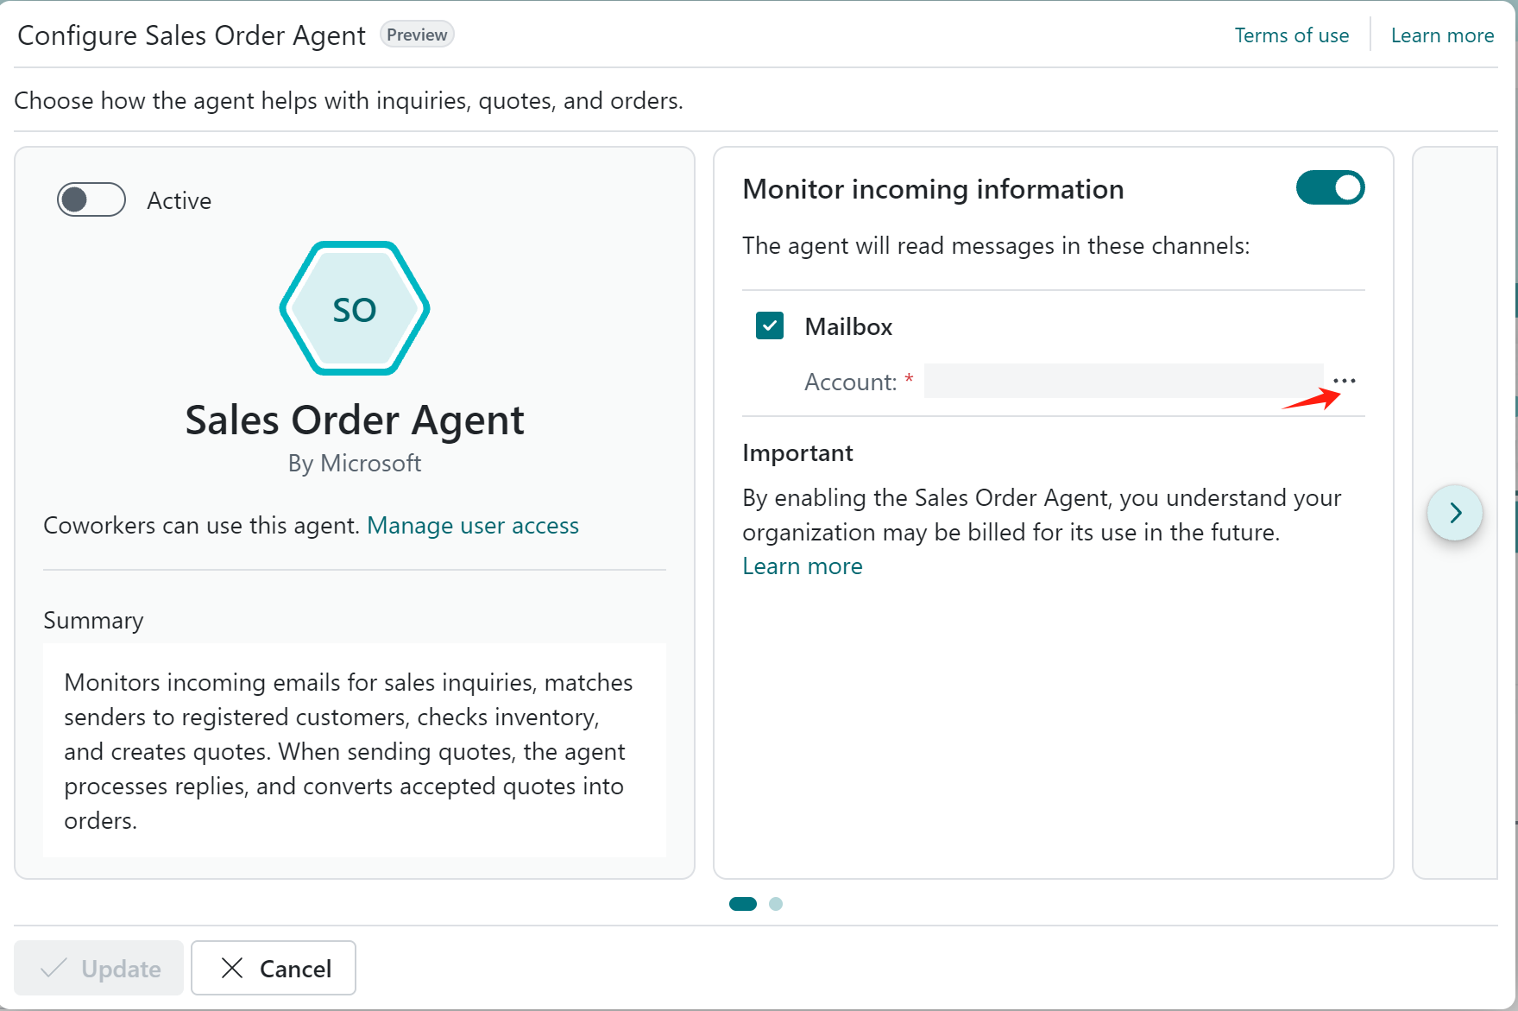Select second page indicator dot
This screenshot has height=1011, width=1518.
click(x=776, y=904)
